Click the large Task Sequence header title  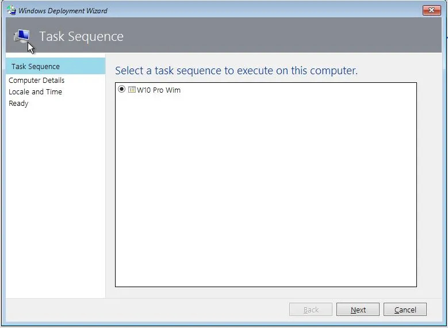[x=81, y=37]
